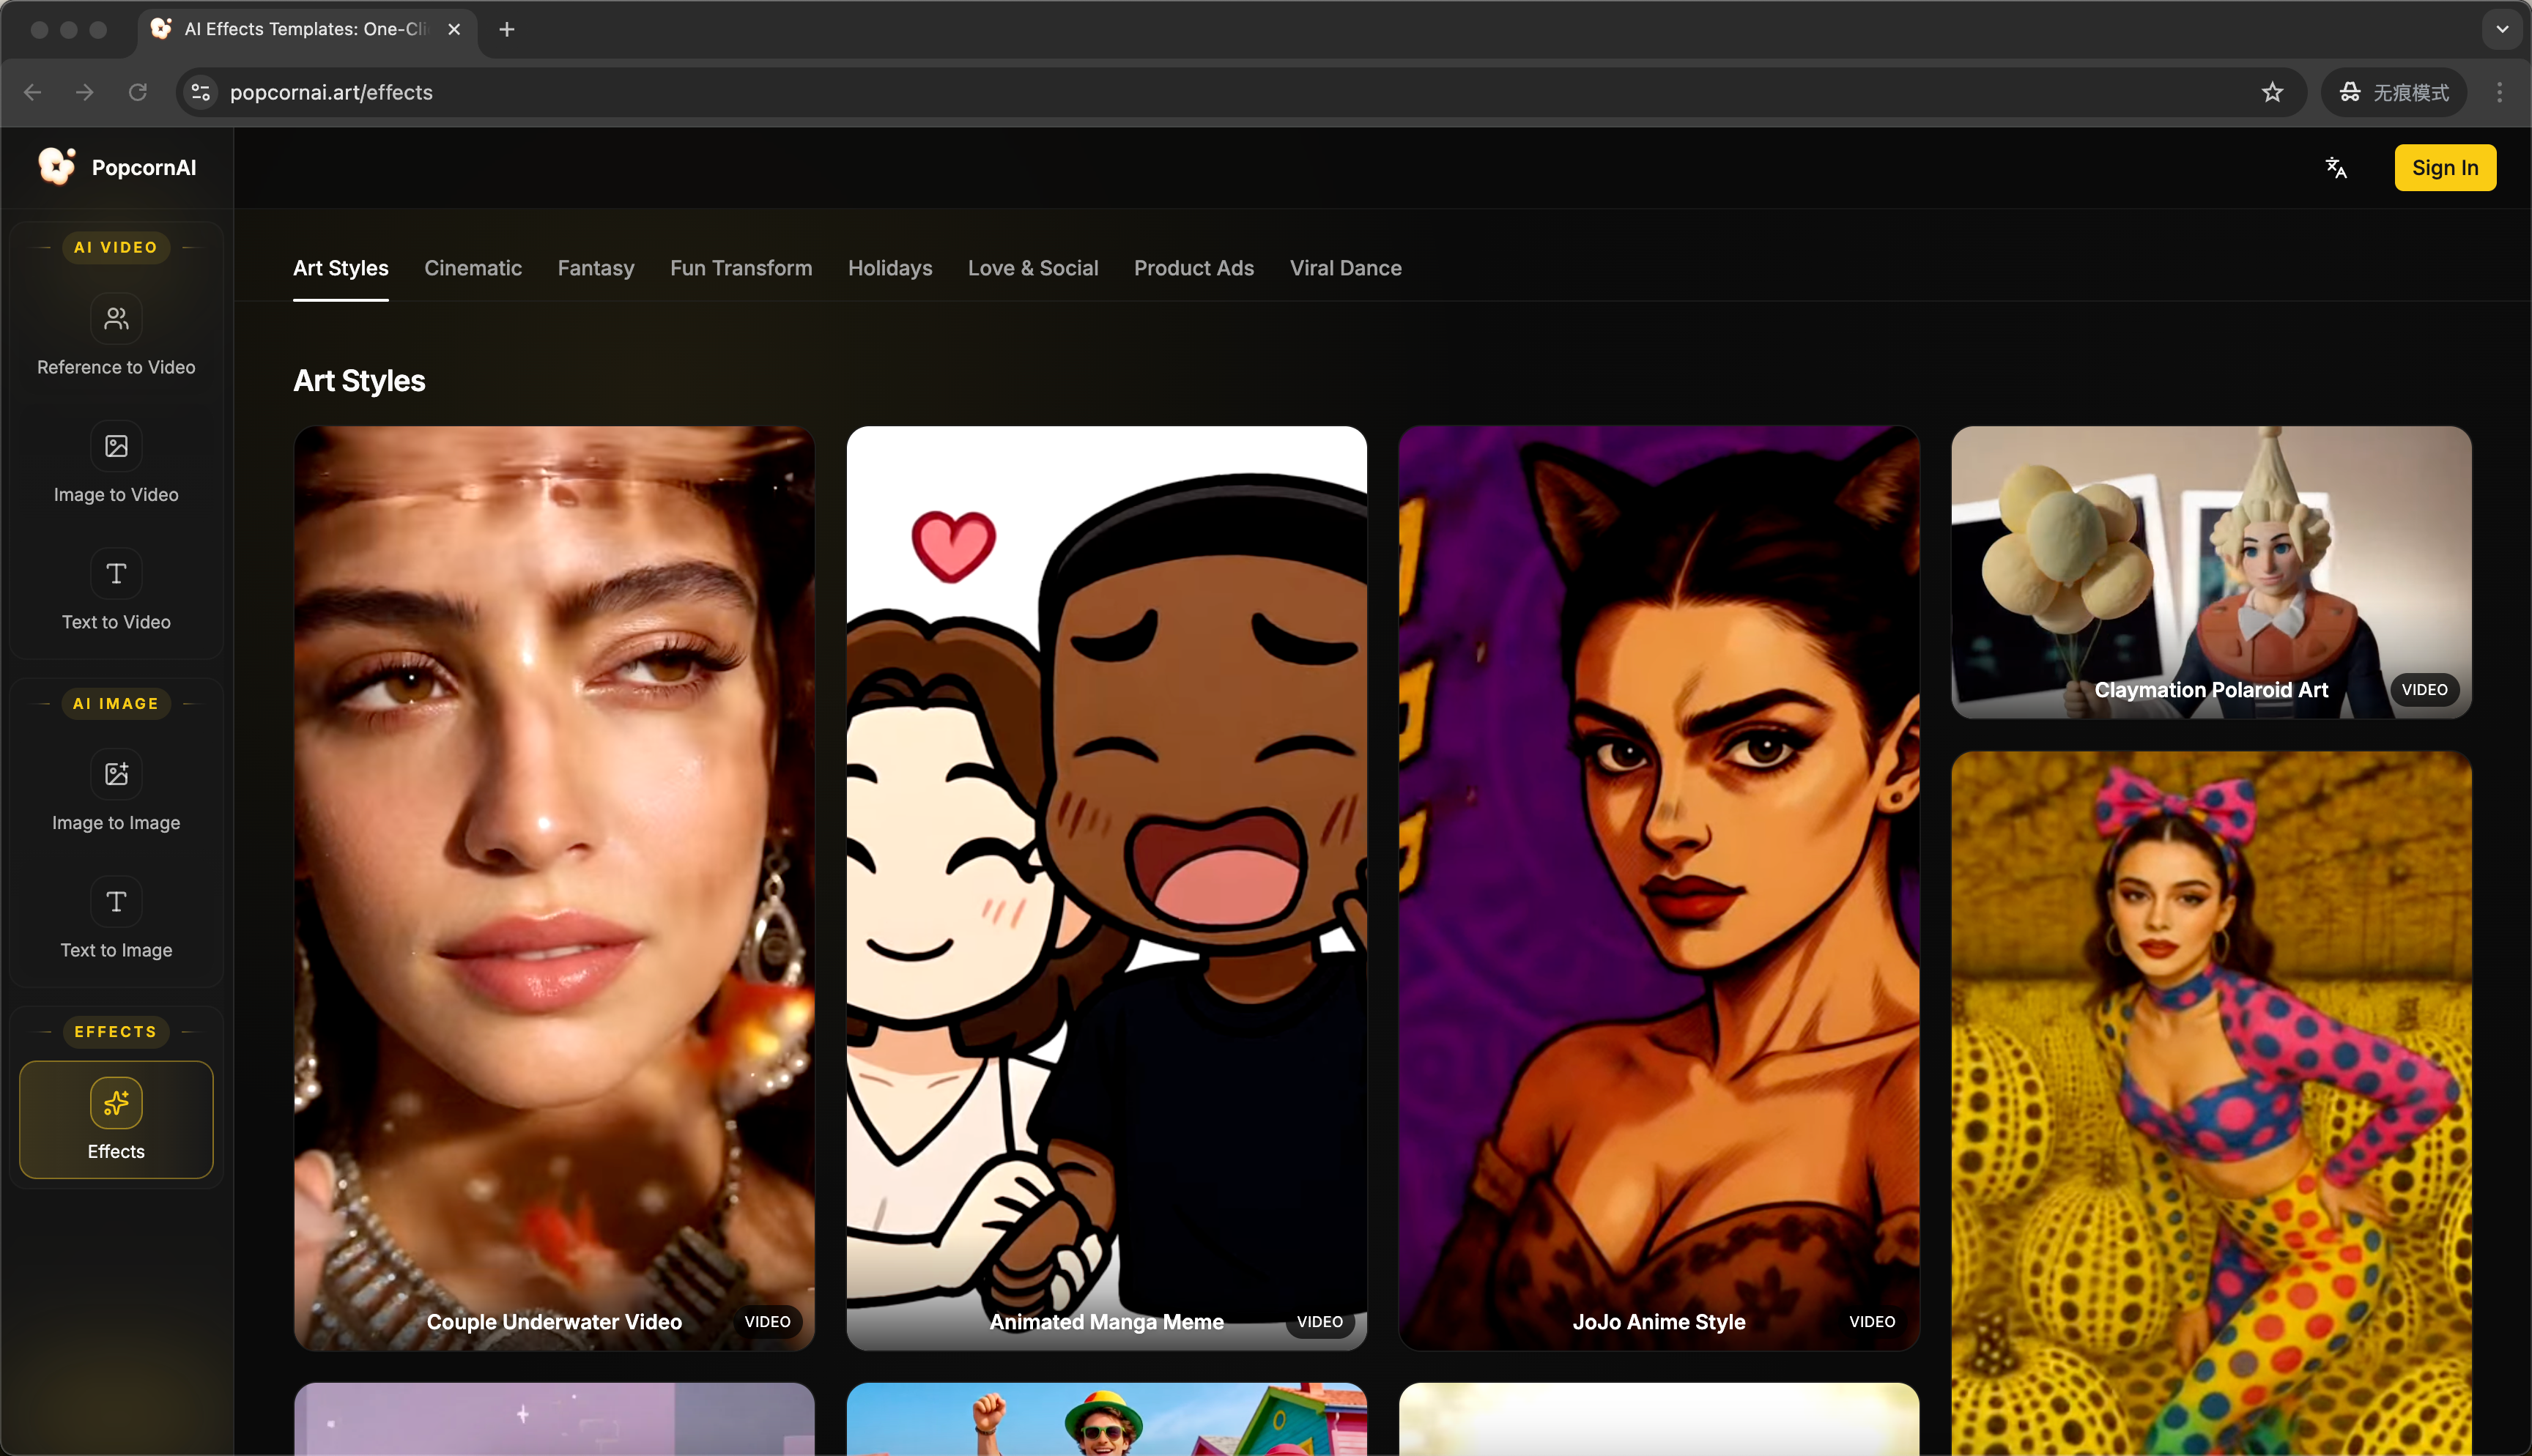The width and height of the screenshot is (2532, 1456).
Task: Click the PopcornAI logo
Action: 57,167
